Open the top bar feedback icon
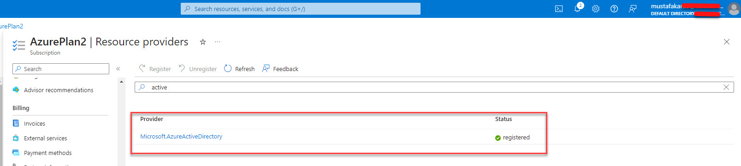The width and height of the screenshot is (741, 166). [x=633, y=9]
